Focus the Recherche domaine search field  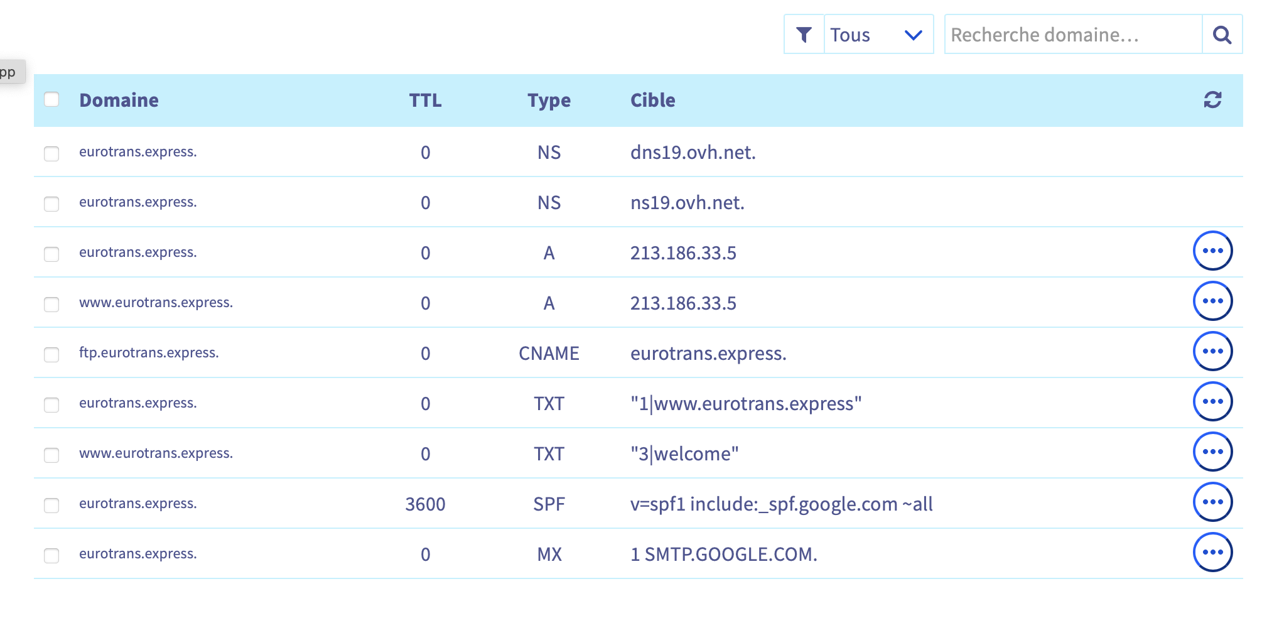[1072, 35]
